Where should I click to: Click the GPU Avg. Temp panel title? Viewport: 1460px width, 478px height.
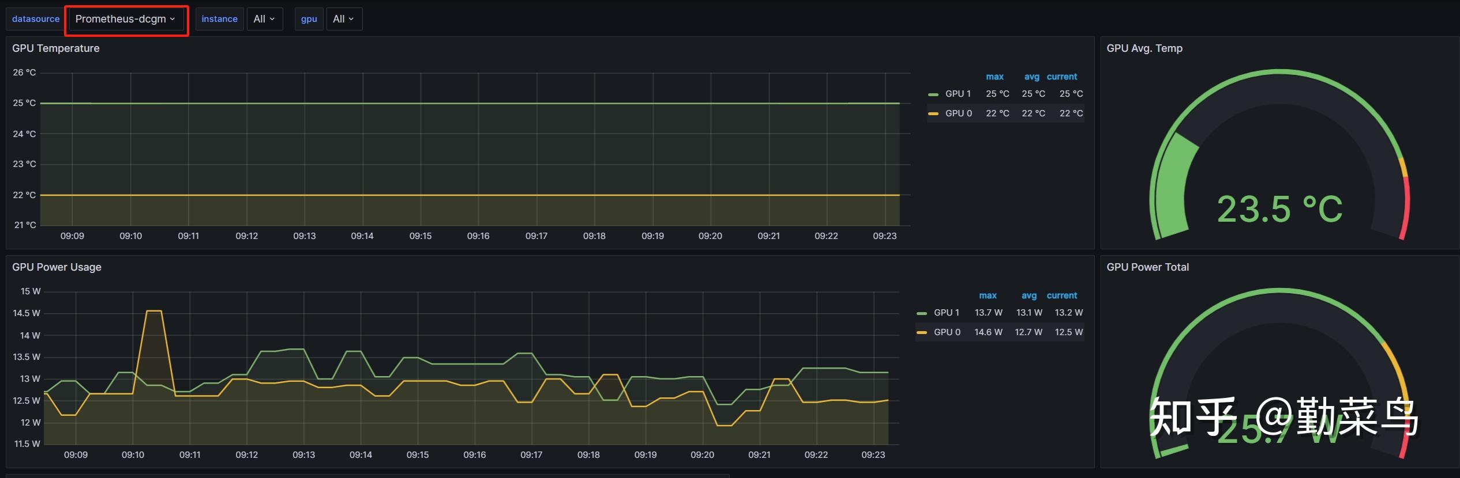coord(1144,48)
